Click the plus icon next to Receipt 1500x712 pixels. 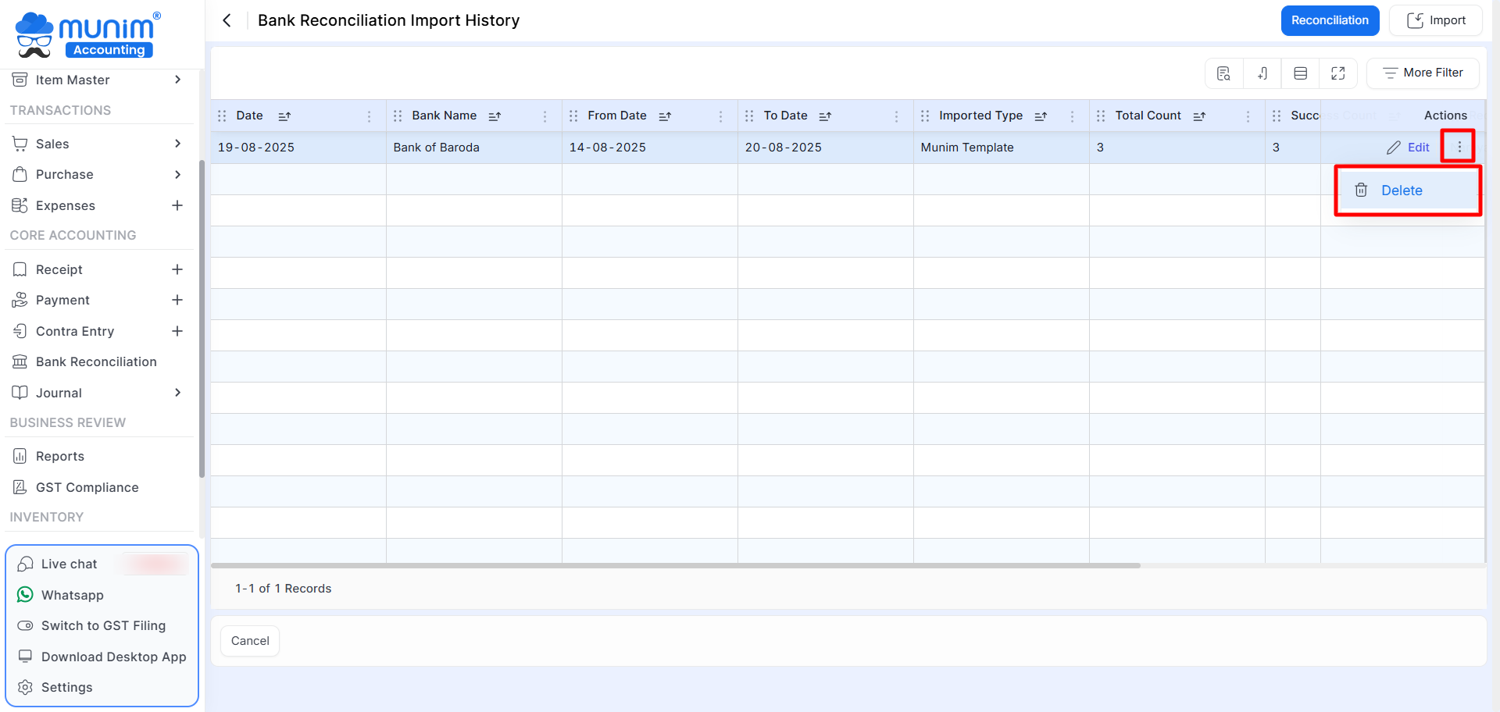(177, 269)
